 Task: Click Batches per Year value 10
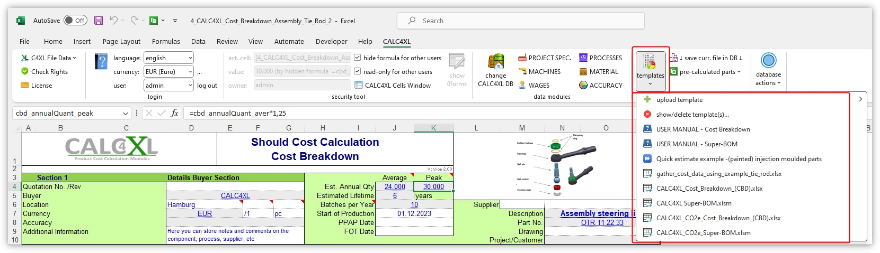coord(414,204)
